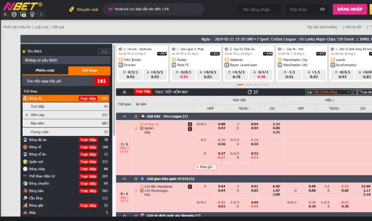Click the Bóng bàn table tennis icon

pyautogui.click(x=25, y=191)
